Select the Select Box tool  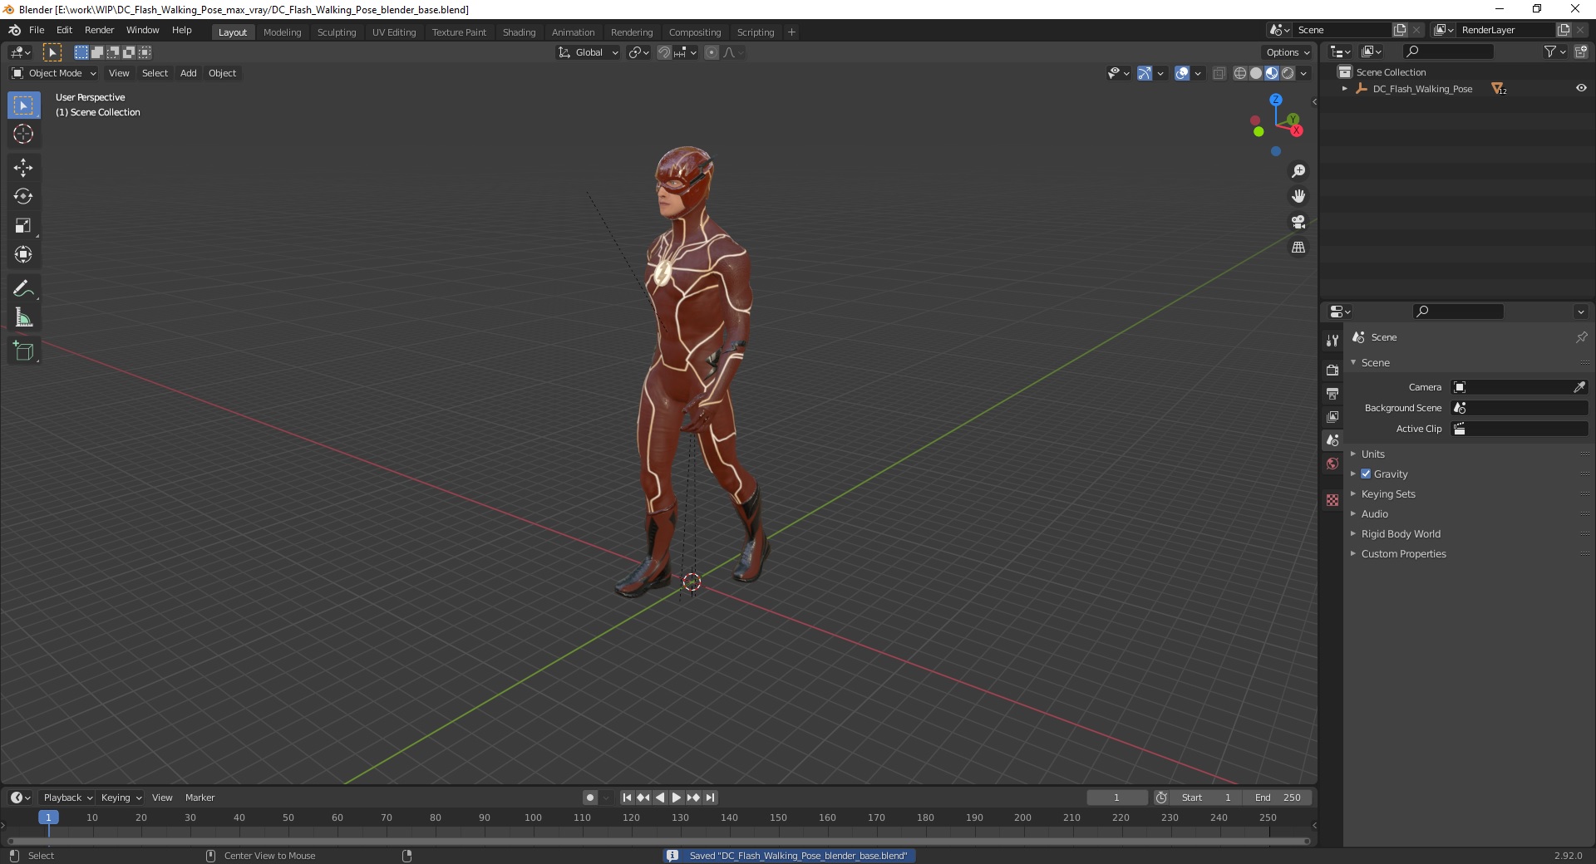pyautogui.click(x=23, y=106)
